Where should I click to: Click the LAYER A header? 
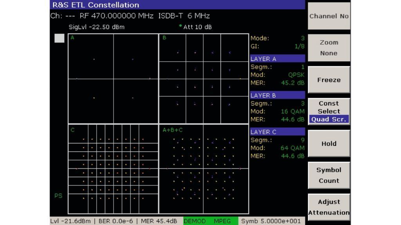[x=277, y=59]
